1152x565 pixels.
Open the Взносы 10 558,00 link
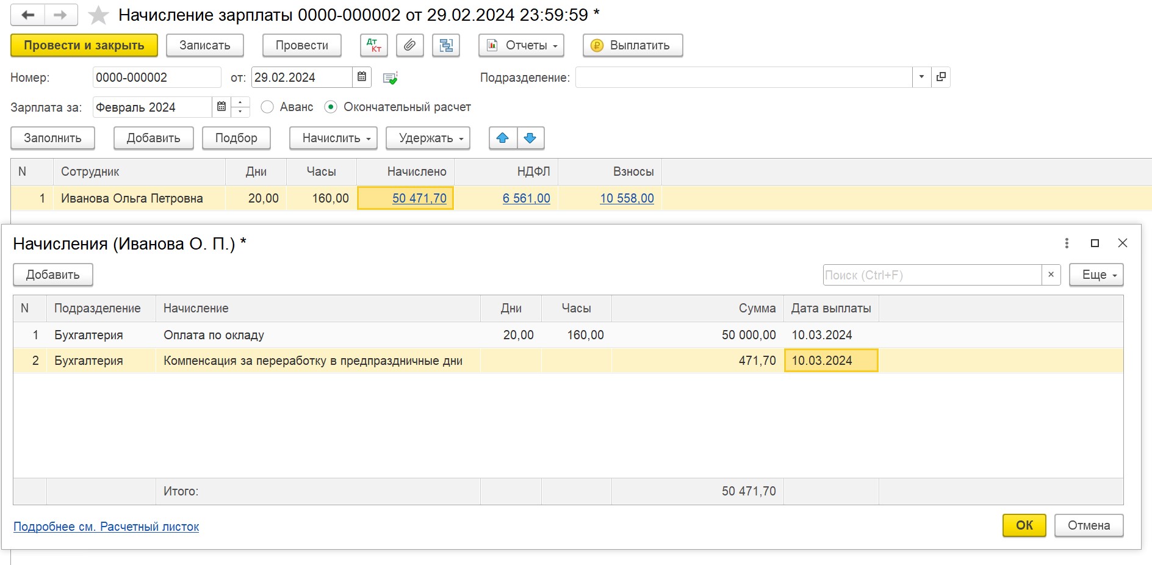click(627, 198)
